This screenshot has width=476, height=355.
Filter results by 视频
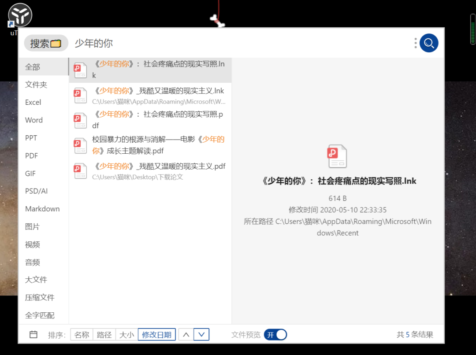point(43,244)
